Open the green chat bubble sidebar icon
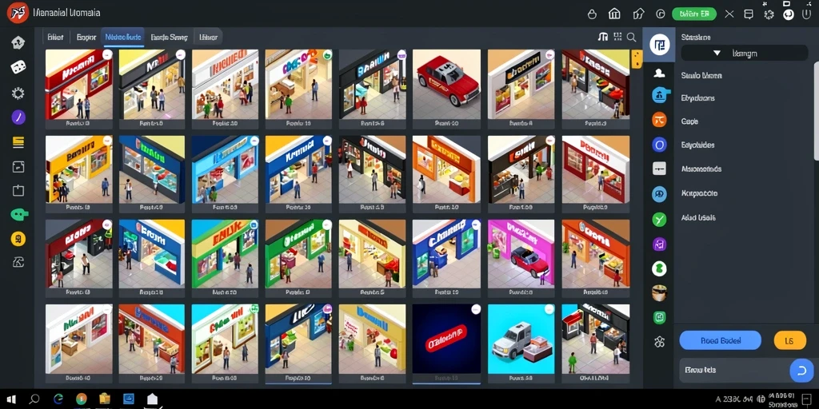 [x=19, y=214]
